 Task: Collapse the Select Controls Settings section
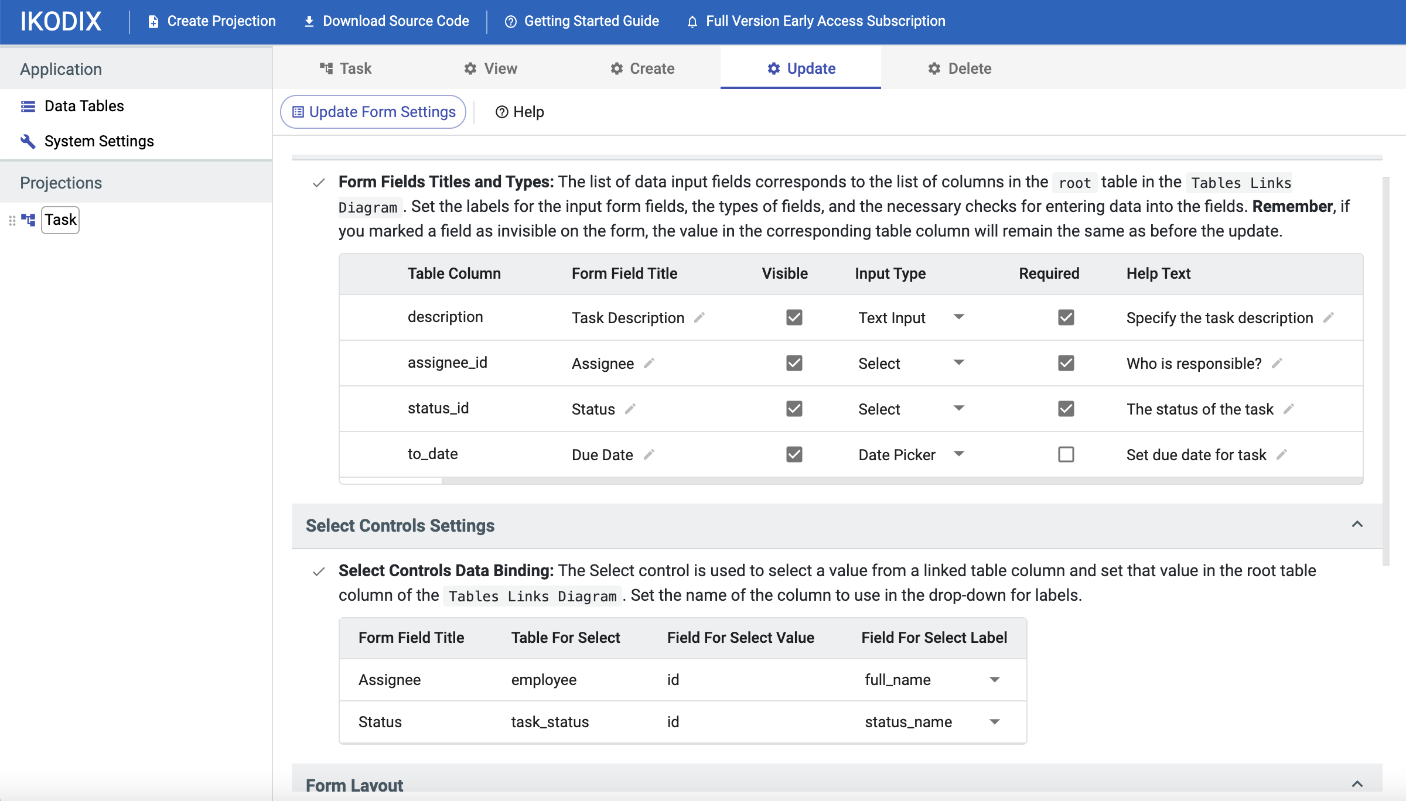[1357, 525]
